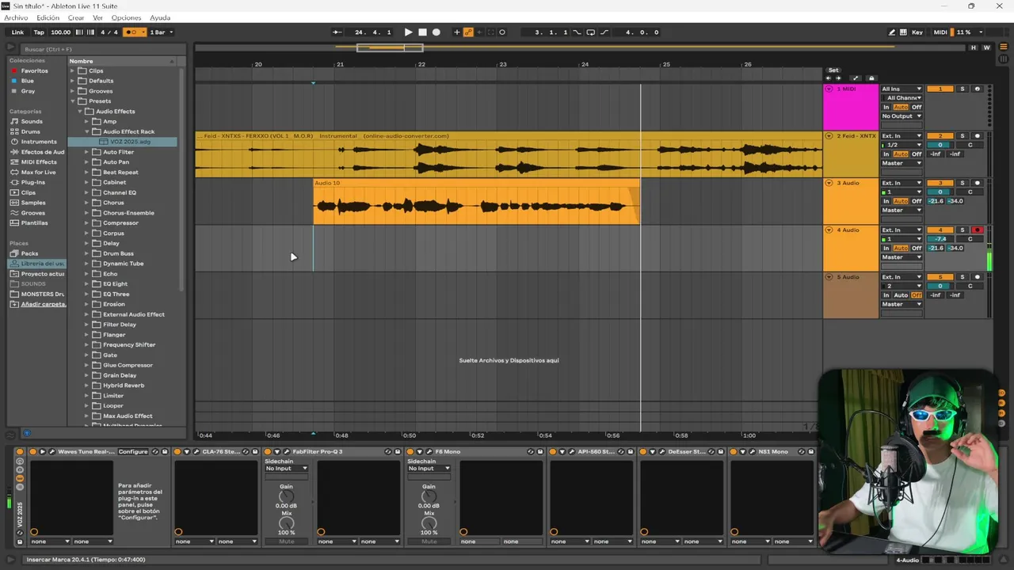This screenshot has height=570, width=1014.
Task: Expand the Hybrid Reverb folder
Action: point(87,386)
